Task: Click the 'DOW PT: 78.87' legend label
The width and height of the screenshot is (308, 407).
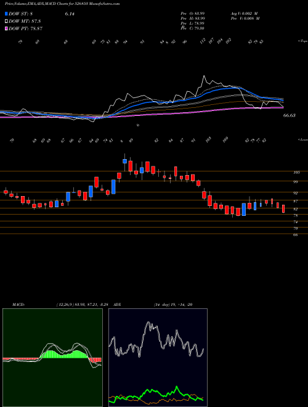Action: click(26, 28)
